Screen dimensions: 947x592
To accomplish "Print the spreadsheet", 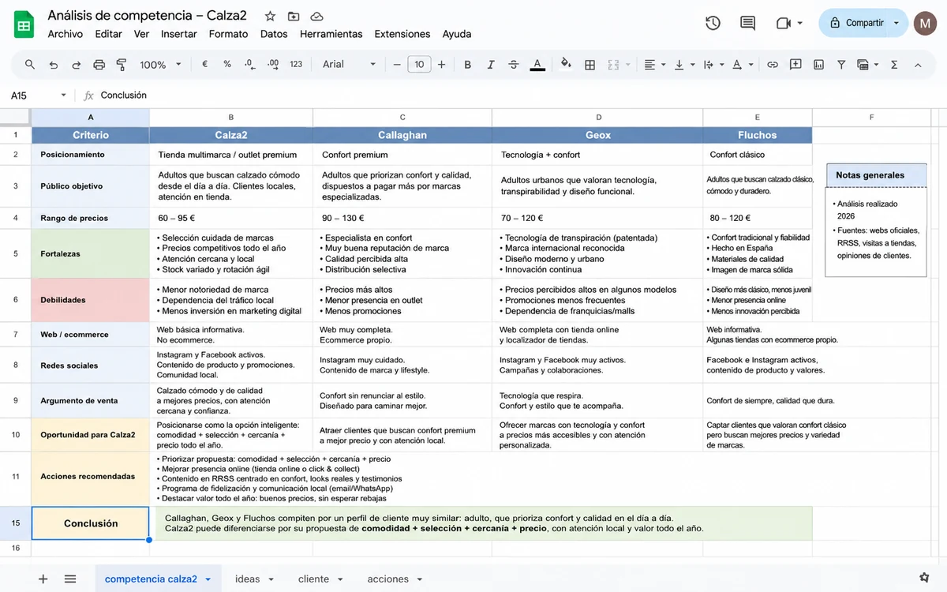I will pyautogui.click(x=99, y=65).
